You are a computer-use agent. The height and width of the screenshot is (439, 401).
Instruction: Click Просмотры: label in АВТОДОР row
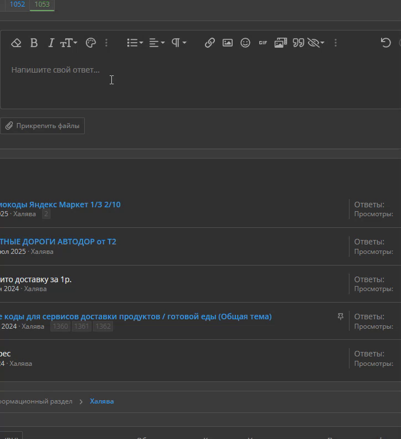coord(373,252)
